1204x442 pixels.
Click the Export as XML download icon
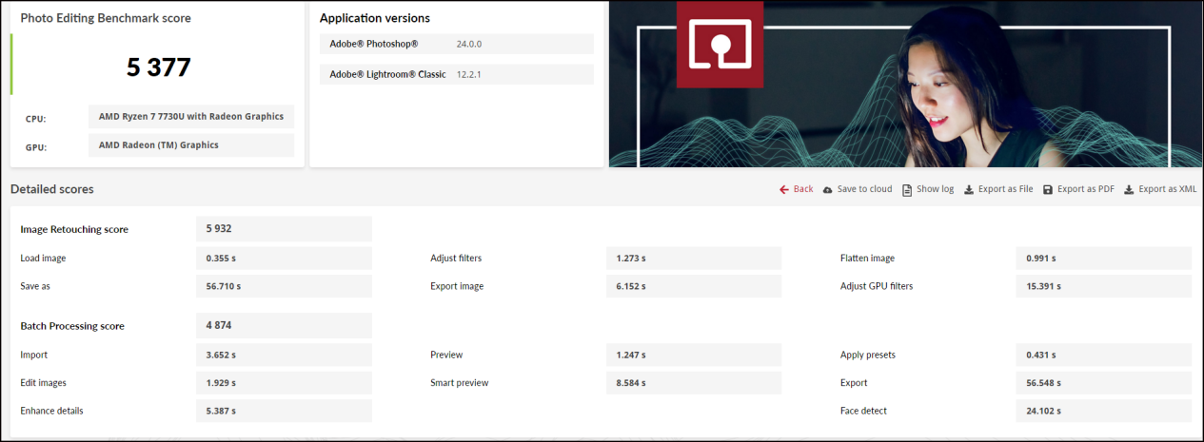point(1129,189)
